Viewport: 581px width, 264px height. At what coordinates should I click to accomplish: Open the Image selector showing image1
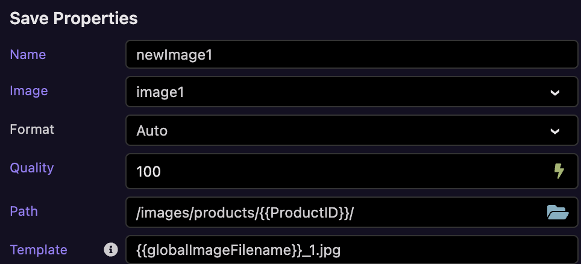(x=351, y=92)
